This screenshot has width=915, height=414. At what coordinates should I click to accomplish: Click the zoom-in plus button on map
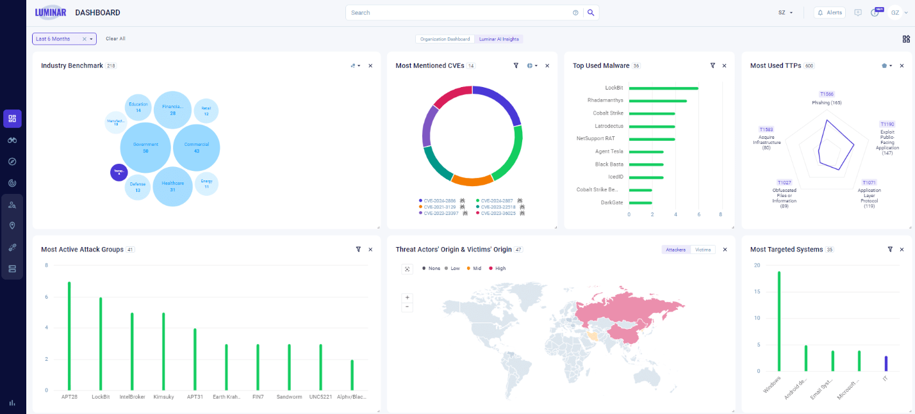pos(408,298)
